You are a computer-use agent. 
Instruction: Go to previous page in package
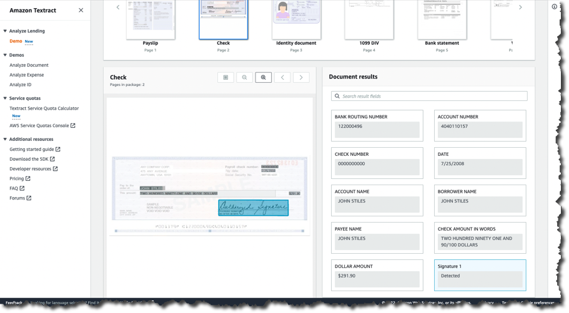[282, 78]
